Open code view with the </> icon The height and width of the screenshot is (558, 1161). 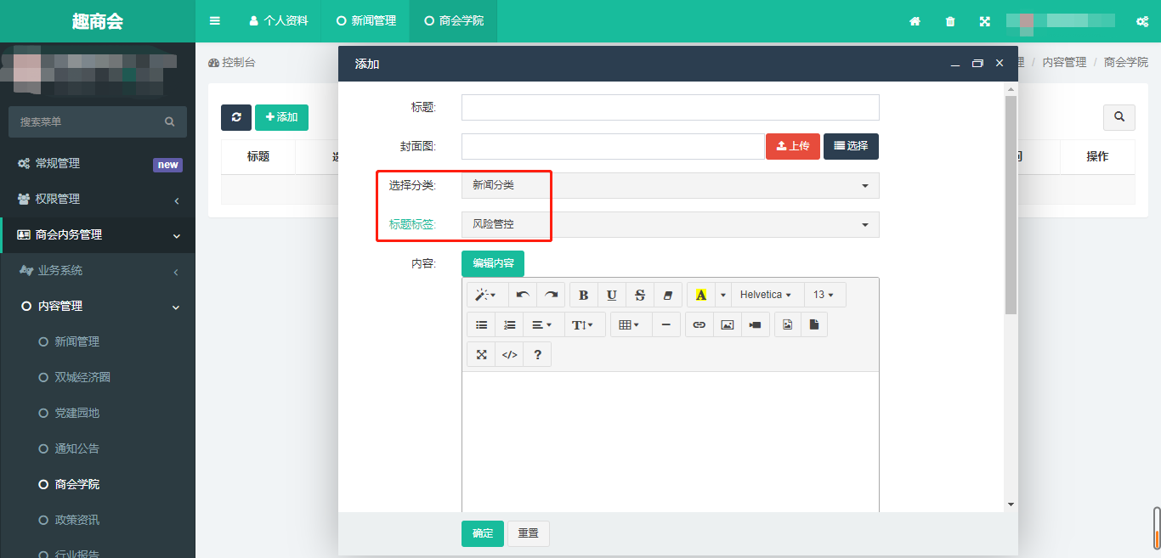(x=509, y=355)
